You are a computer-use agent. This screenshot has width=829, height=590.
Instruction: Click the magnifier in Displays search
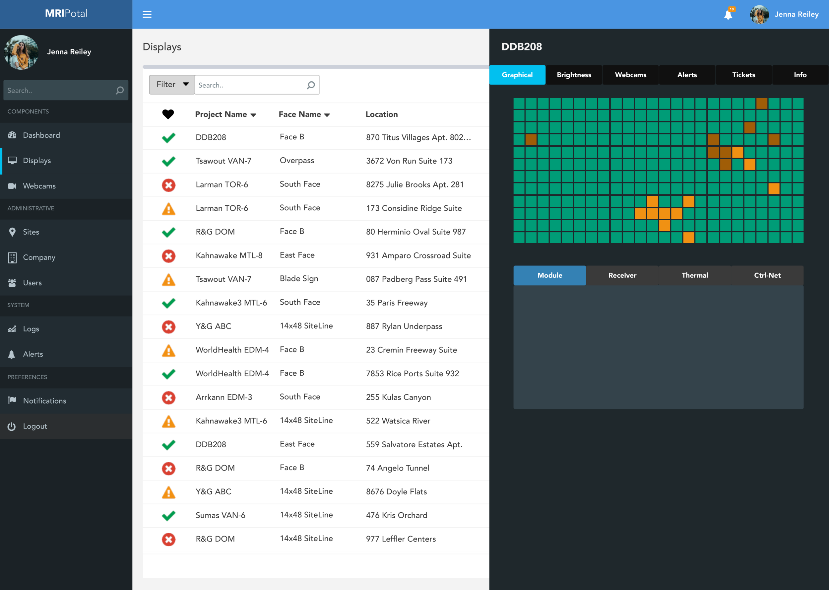(x=311, y=85)
